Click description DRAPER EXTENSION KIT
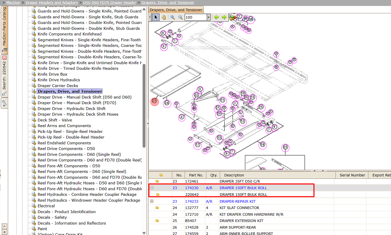 tap(241, 221)
